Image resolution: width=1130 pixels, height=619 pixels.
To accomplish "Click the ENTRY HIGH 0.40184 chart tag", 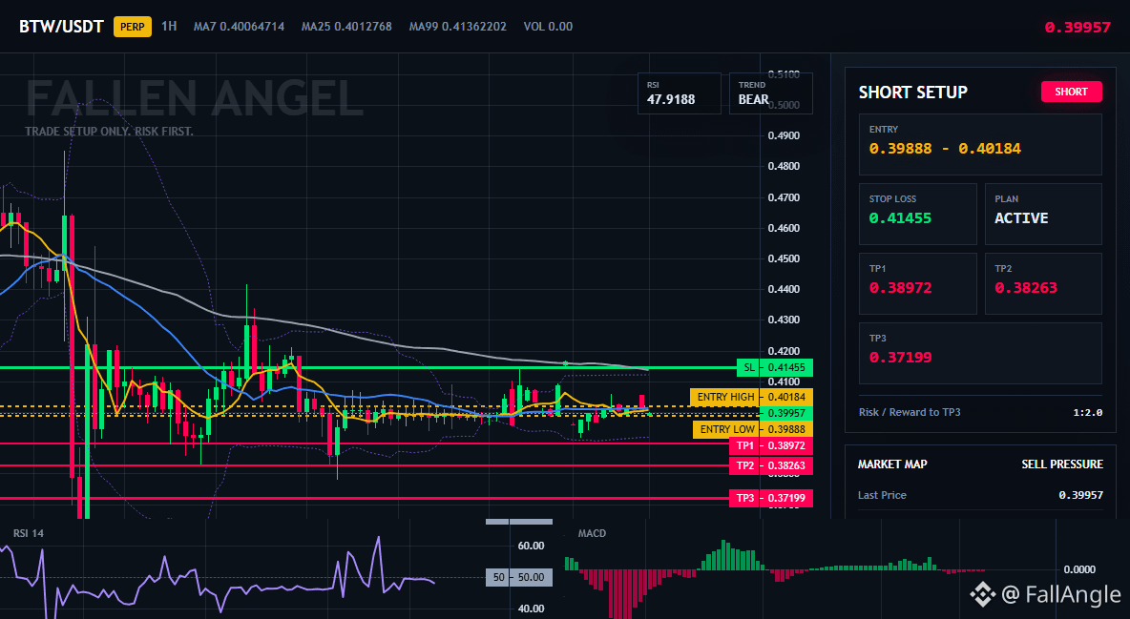I will click(751, 397).
